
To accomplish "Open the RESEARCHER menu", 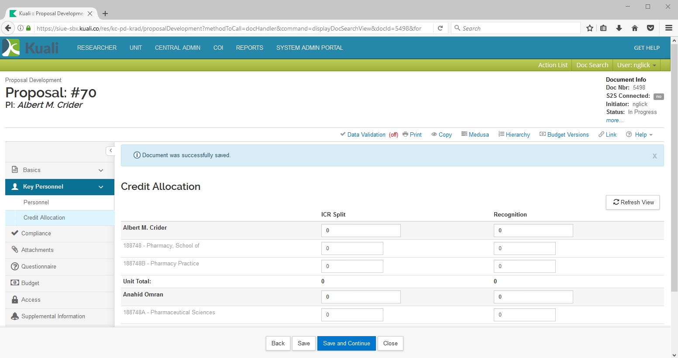I will [x=97, y=48].
